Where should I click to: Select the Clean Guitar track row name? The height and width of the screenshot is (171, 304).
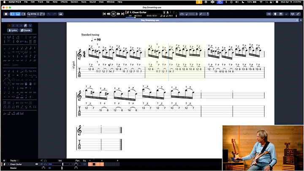click(x=16, y=164)
